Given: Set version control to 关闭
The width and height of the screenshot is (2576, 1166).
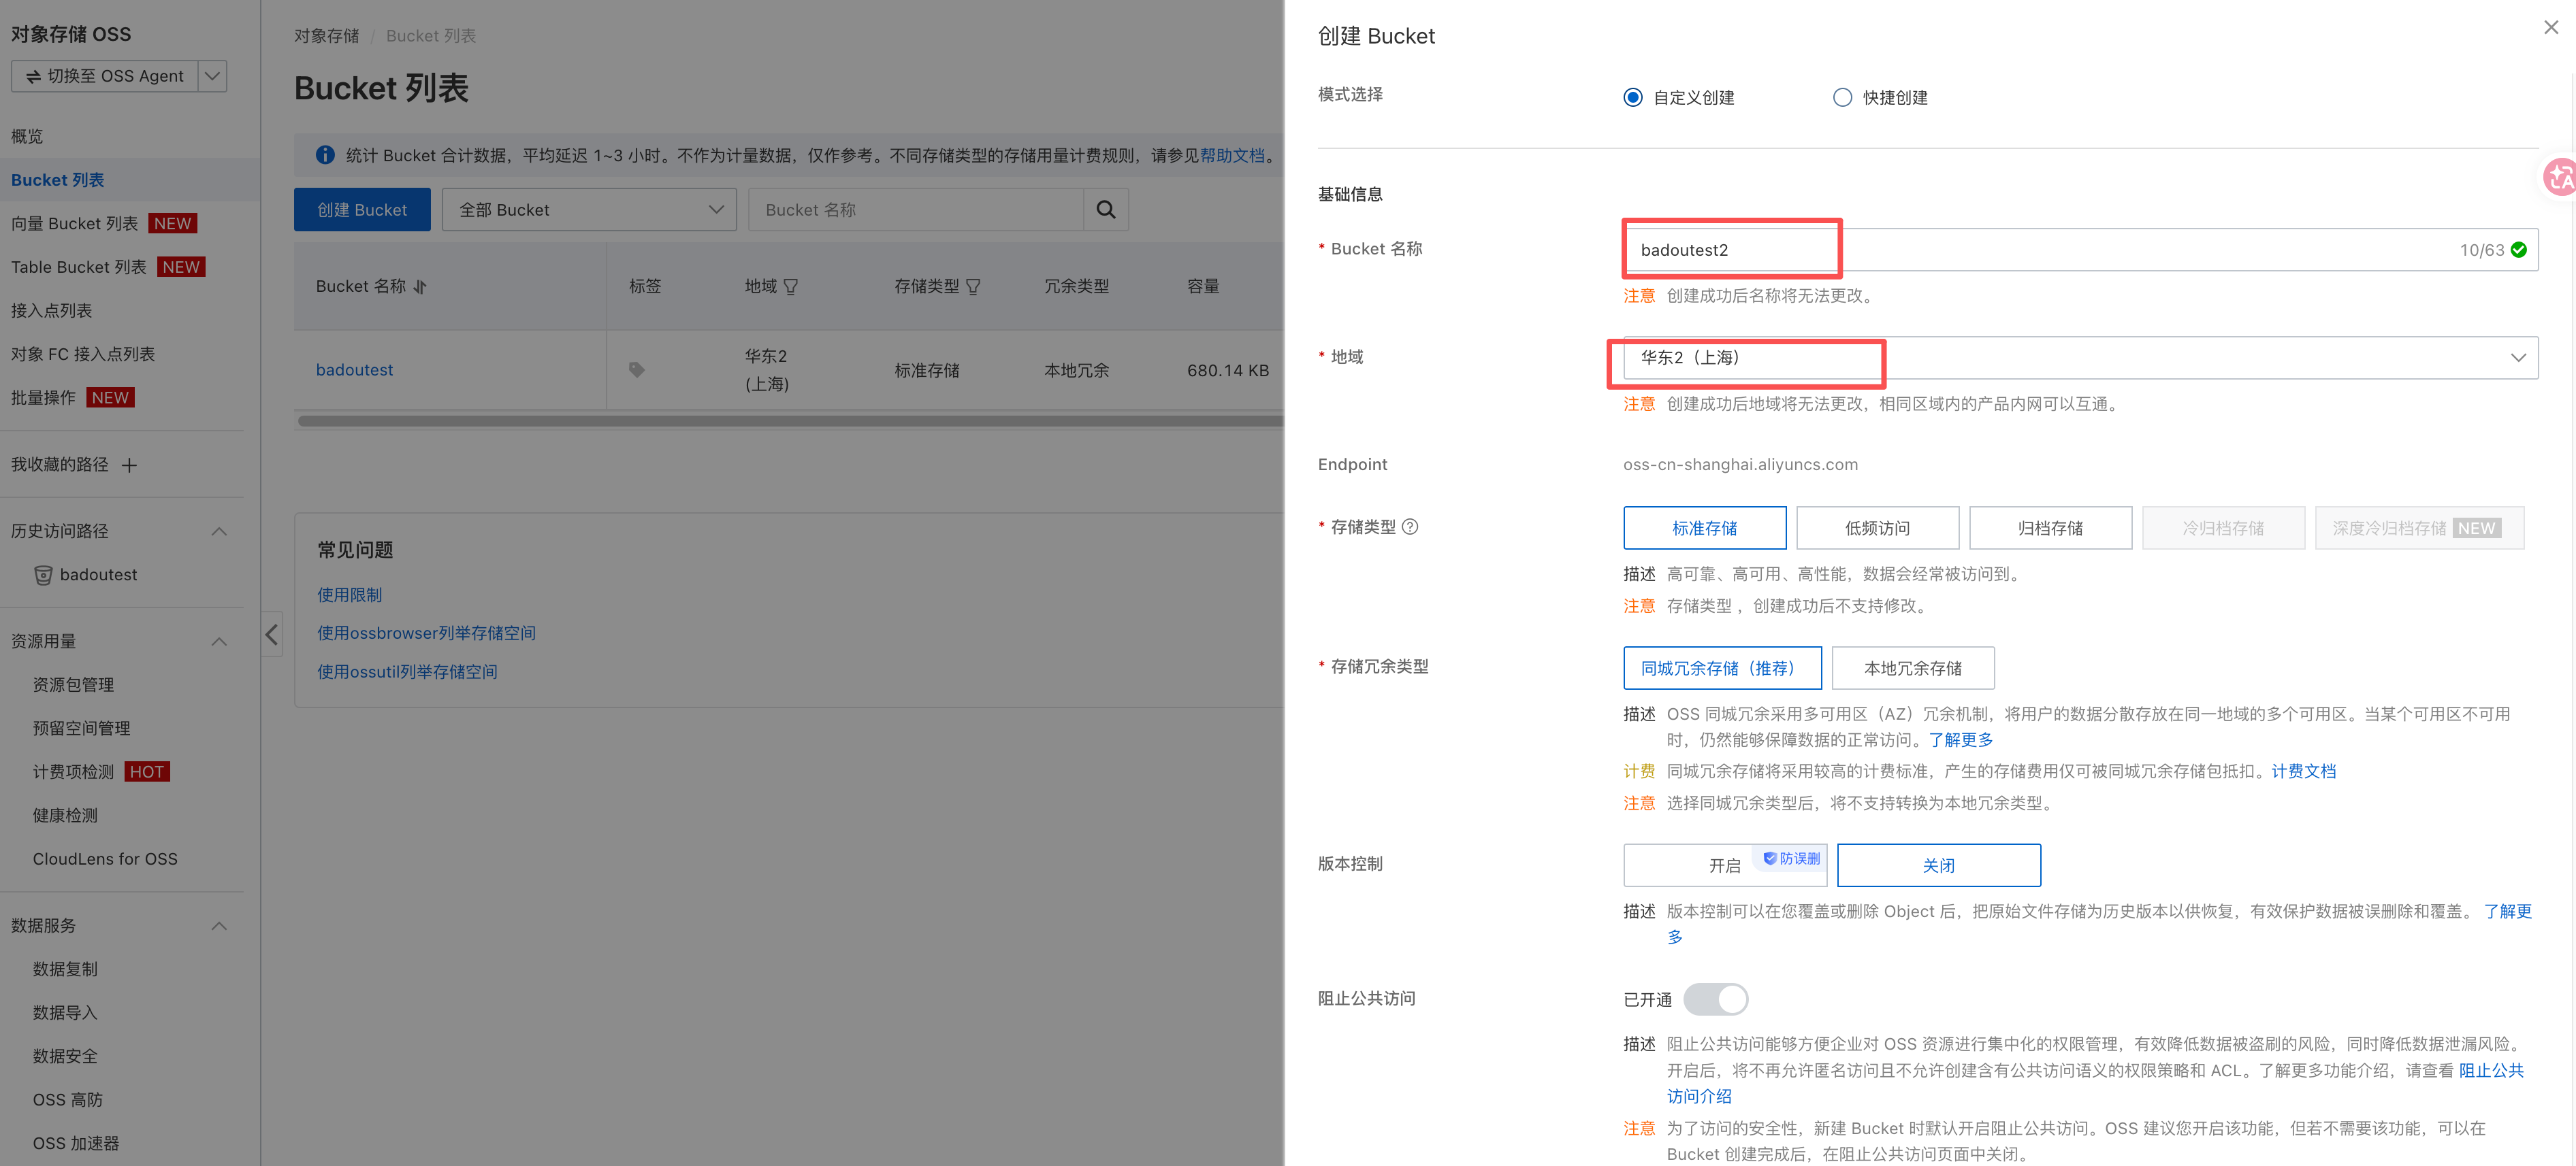Looking at the screenshot, I should tap(1938, 865).
